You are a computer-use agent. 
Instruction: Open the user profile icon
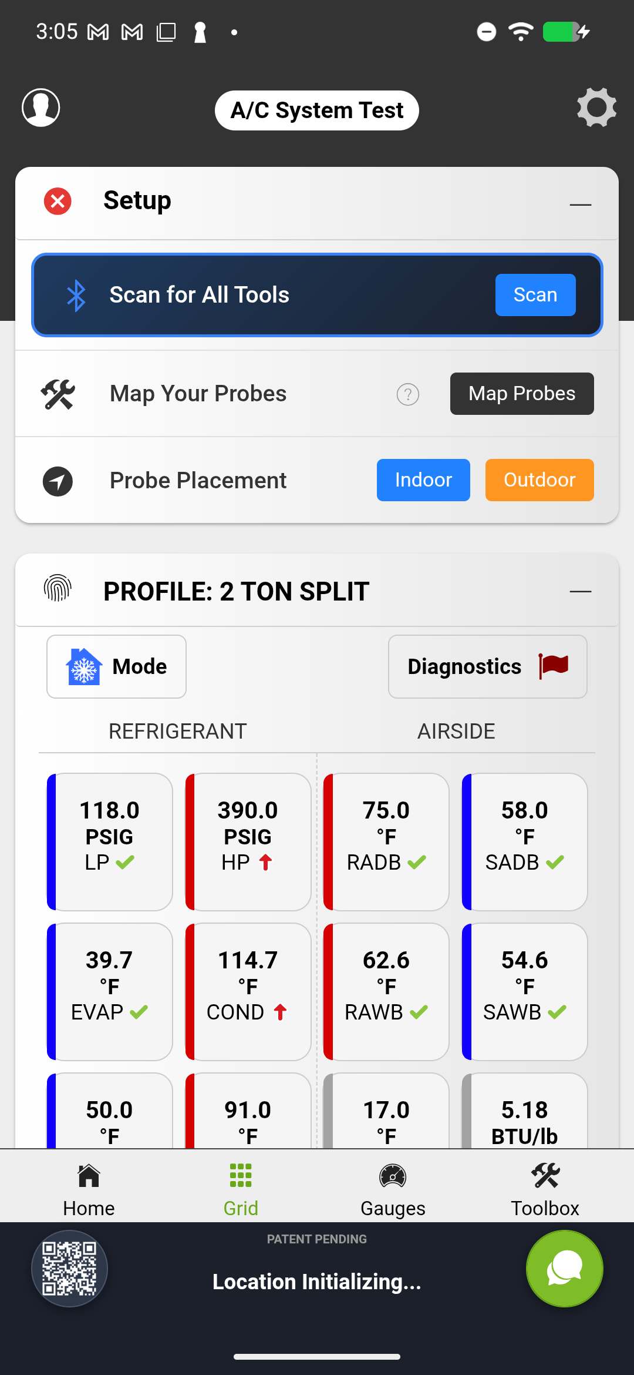[x=41, y=108]
